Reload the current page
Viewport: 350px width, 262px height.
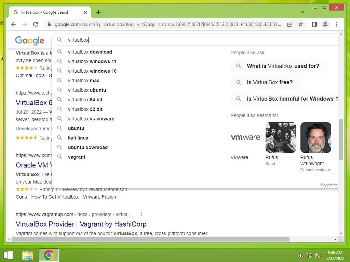(x=36, y=24)
